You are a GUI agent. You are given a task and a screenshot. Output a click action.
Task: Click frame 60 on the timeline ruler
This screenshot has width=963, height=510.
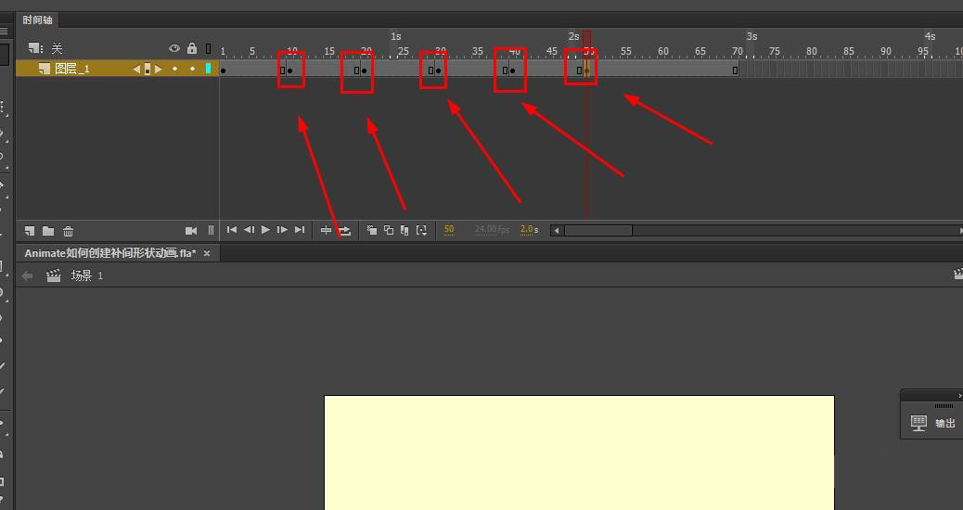pyautogui.click(x=662, y=52)
